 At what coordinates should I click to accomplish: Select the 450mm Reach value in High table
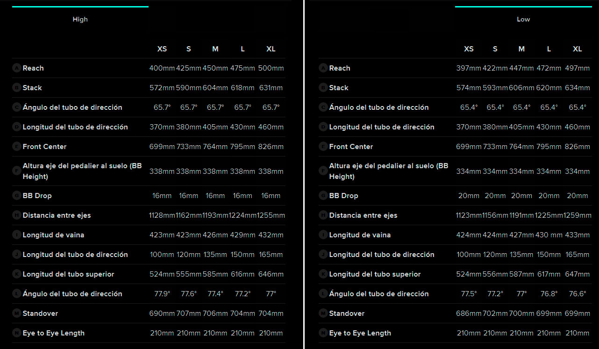tap(215, 68)
